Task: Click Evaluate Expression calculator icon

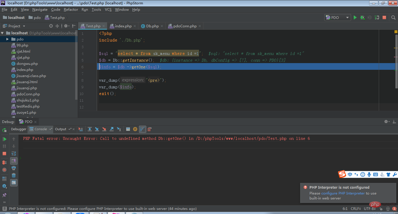Action: coord(128,129)
